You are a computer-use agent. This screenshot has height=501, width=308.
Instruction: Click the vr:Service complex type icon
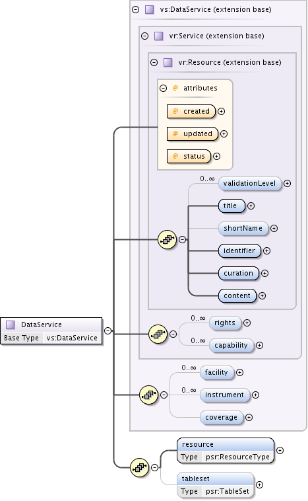[x=159, y=36]
